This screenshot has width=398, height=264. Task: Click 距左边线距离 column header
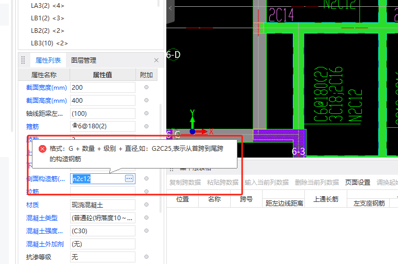(x=285, y=203)
